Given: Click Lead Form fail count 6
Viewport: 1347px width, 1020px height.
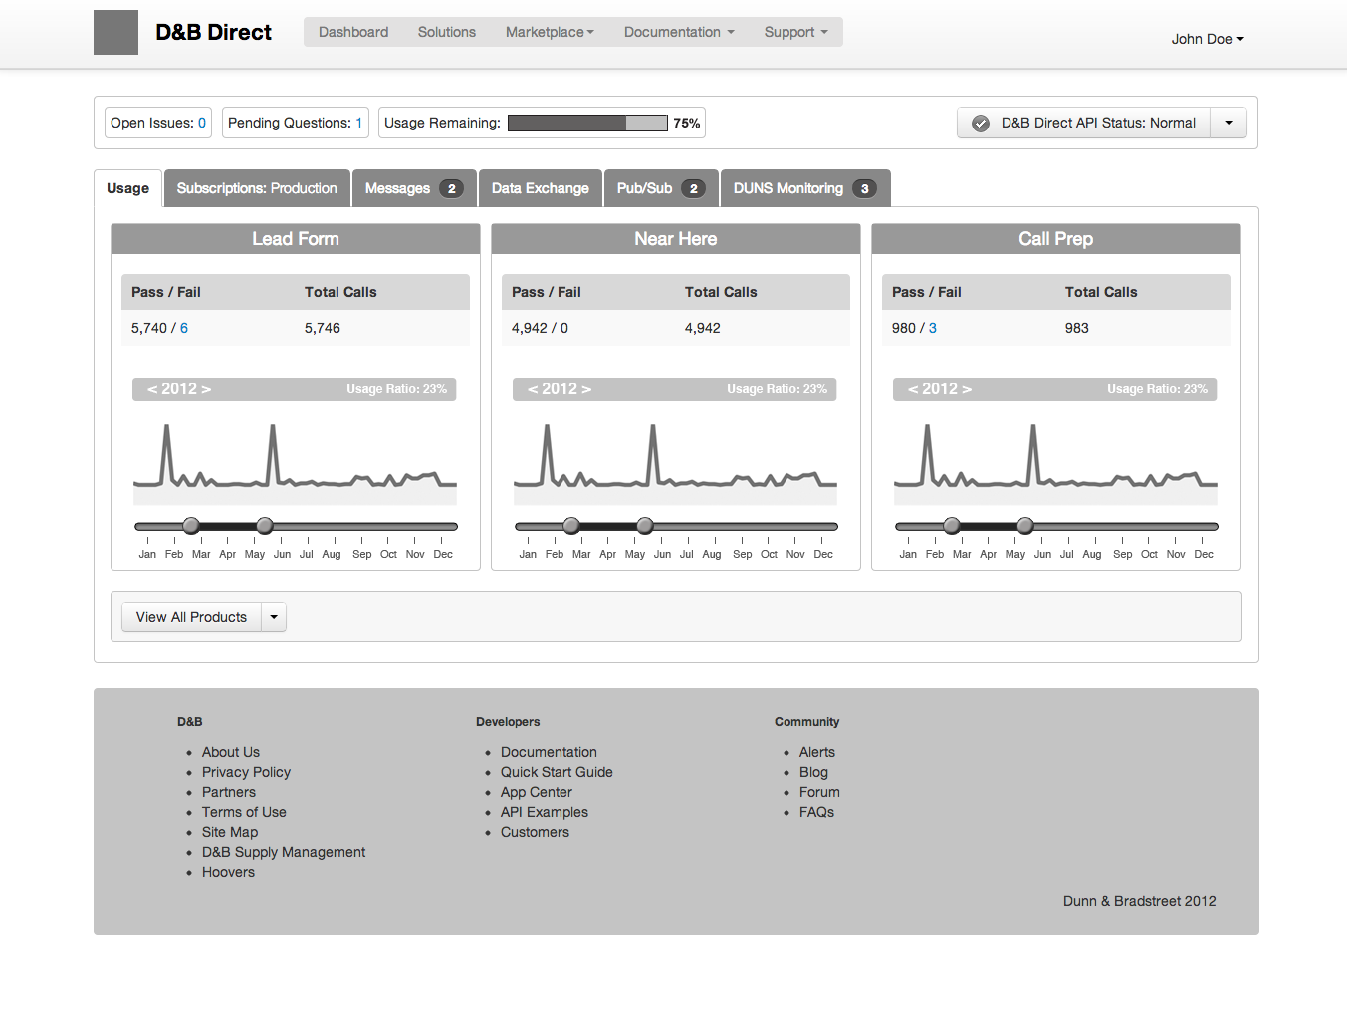Looking at the screenshot, I should [184, 328].
